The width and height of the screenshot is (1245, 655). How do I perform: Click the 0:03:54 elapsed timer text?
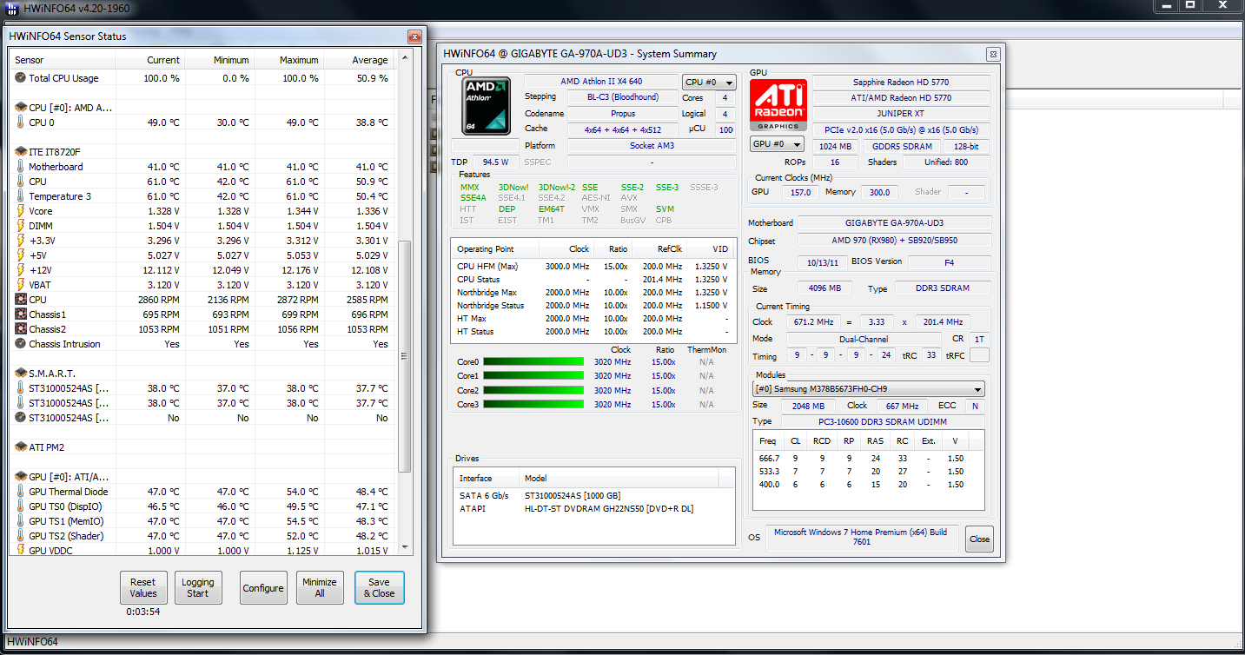point(143,612)
